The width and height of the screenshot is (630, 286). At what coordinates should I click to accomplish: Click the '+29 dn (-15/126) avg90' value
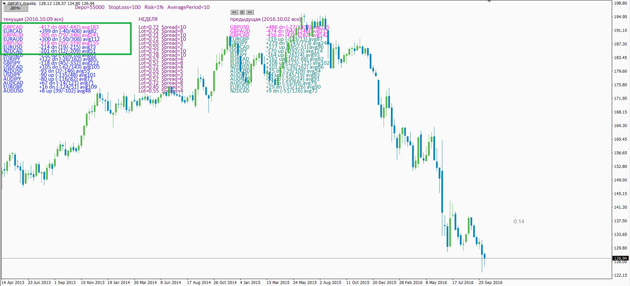[293, 87]
